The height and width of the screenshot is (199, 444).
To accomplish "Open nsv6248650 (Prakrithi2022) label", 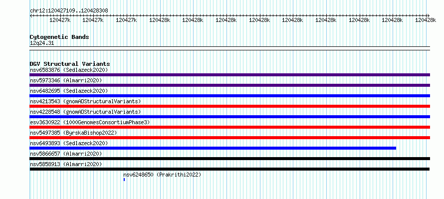I will (162, 175).
